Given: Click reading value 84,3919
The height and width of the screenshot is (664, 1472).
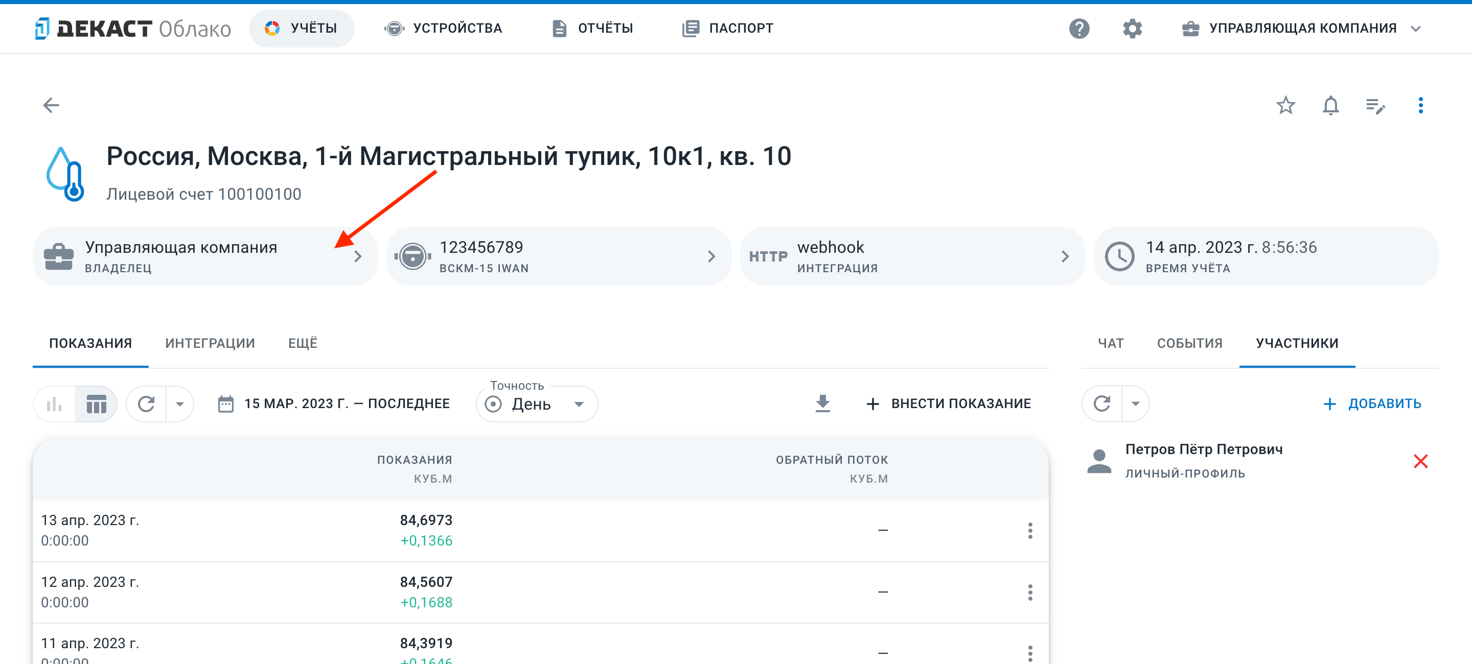Looking at the screenshot, I should pos(426,644).
